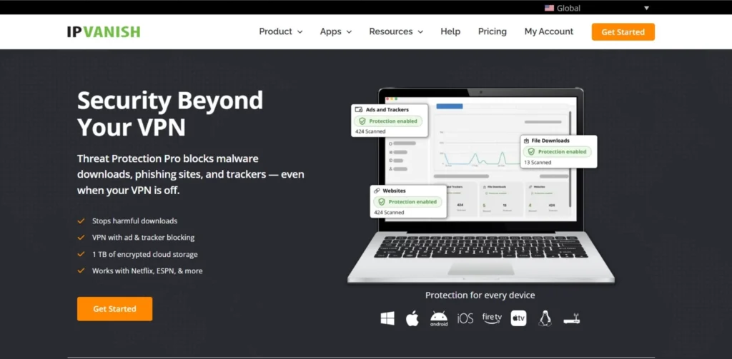
Task: Click the Ads and Trackers card icon
Action: coord(359,110)
